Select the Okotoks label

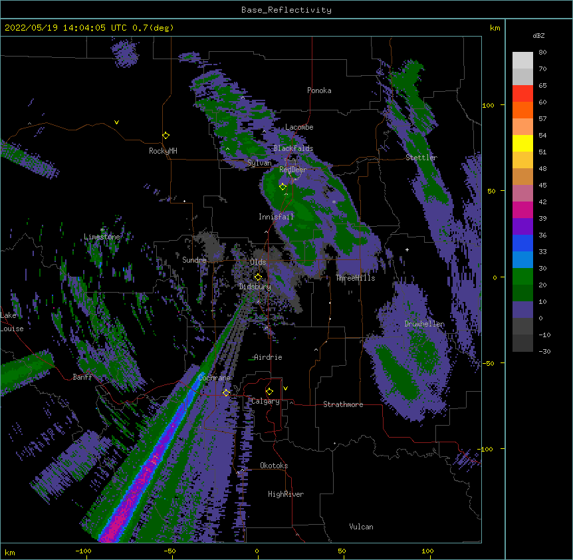point(274,466)
